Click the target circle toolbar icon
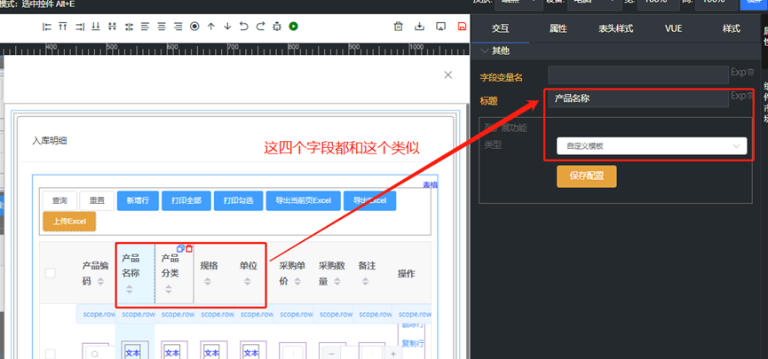768x359 pixels. click(x=194, y=27)
